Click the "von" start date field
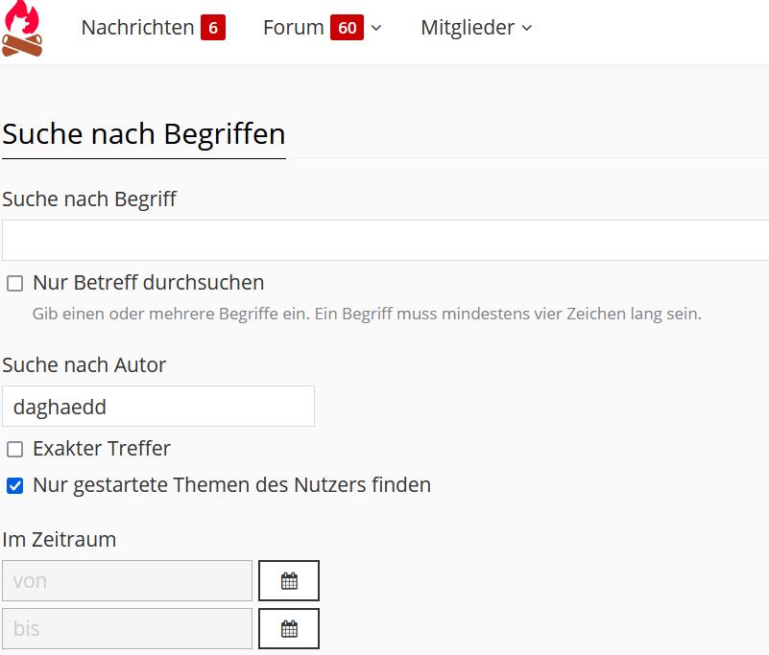 point(127,581)
